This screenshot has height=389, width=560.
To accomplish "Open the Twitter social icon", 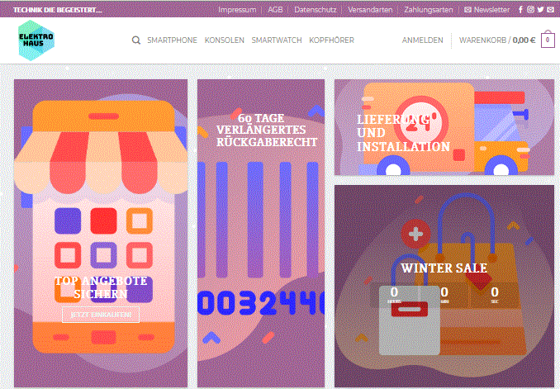I will [541, 10].
